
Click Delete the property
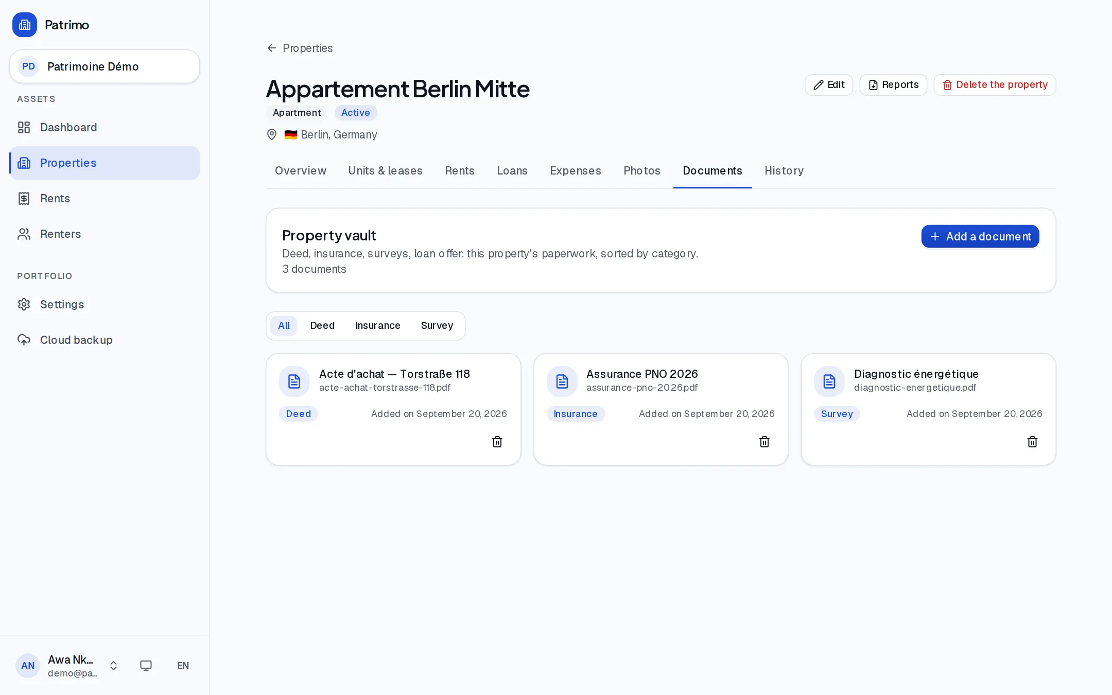(995, 85)
